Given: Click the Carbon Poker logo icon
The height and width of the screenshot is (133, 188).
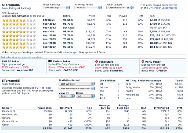Looking at the screenshot, I should point(50,61).
